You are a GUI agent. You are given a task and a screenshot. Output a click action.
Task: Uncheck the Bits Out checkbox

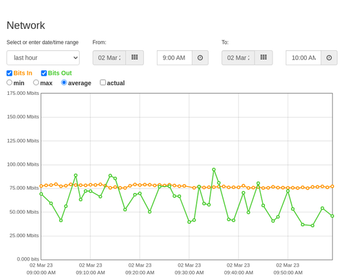[44, 73]
